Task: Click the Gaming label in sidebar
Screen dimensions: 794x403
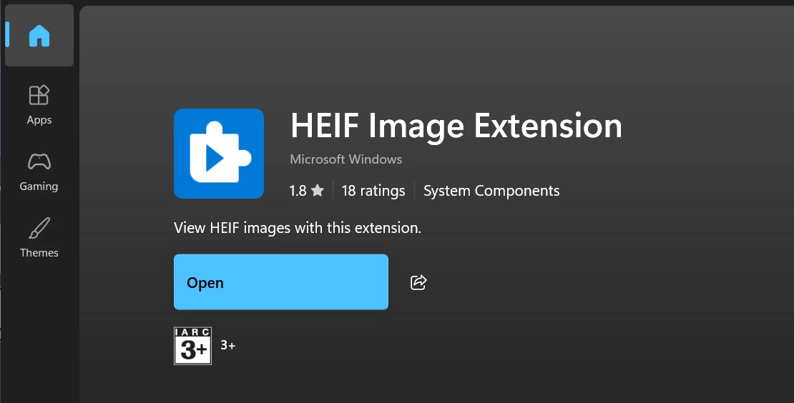Action: coord(39,186)
